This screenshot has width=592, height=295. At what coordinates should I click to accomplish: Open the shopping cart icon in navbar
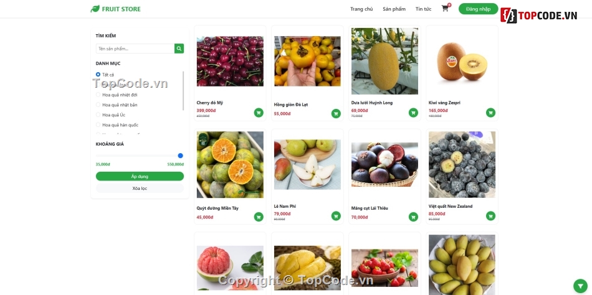point(445,9)
